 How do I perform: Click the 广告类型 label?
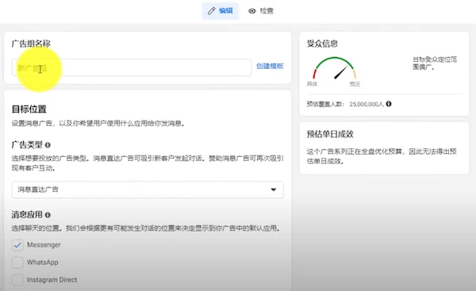[x=27, y=145]
